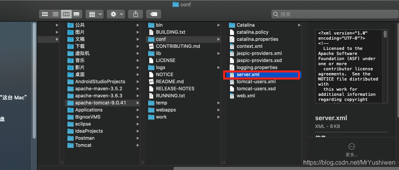
Task: Select the RUNNING.txt file
Action: pyautogui.click(x=184, y=96)
